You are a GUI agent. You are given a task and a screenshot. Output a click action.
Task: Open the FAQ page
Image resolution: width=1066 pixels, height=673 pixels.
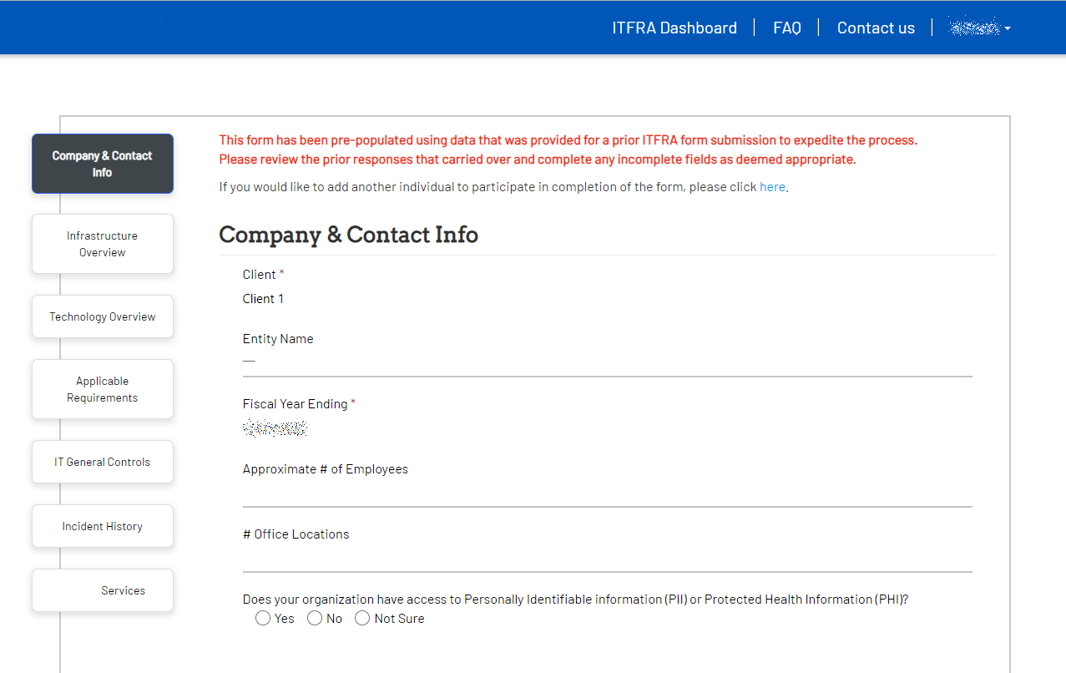click(786, 27)
